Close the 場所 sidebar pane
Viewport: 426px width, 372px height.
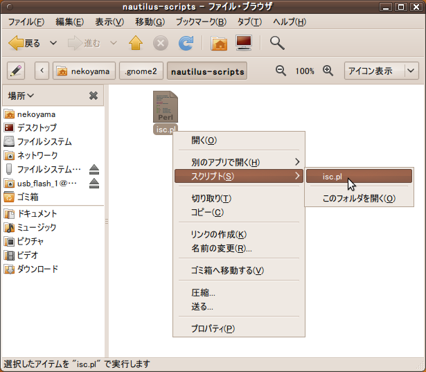(94, 96)
